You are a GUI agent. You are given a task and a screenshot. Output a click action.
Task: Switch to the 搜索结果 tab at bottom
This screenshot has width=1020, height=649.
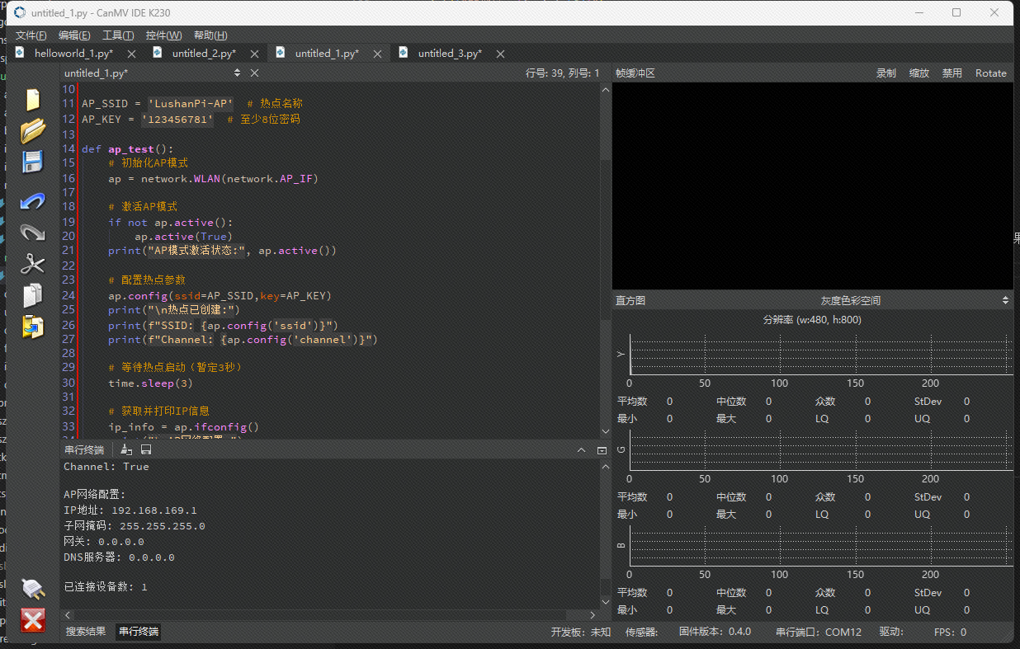tap(86, 632)
